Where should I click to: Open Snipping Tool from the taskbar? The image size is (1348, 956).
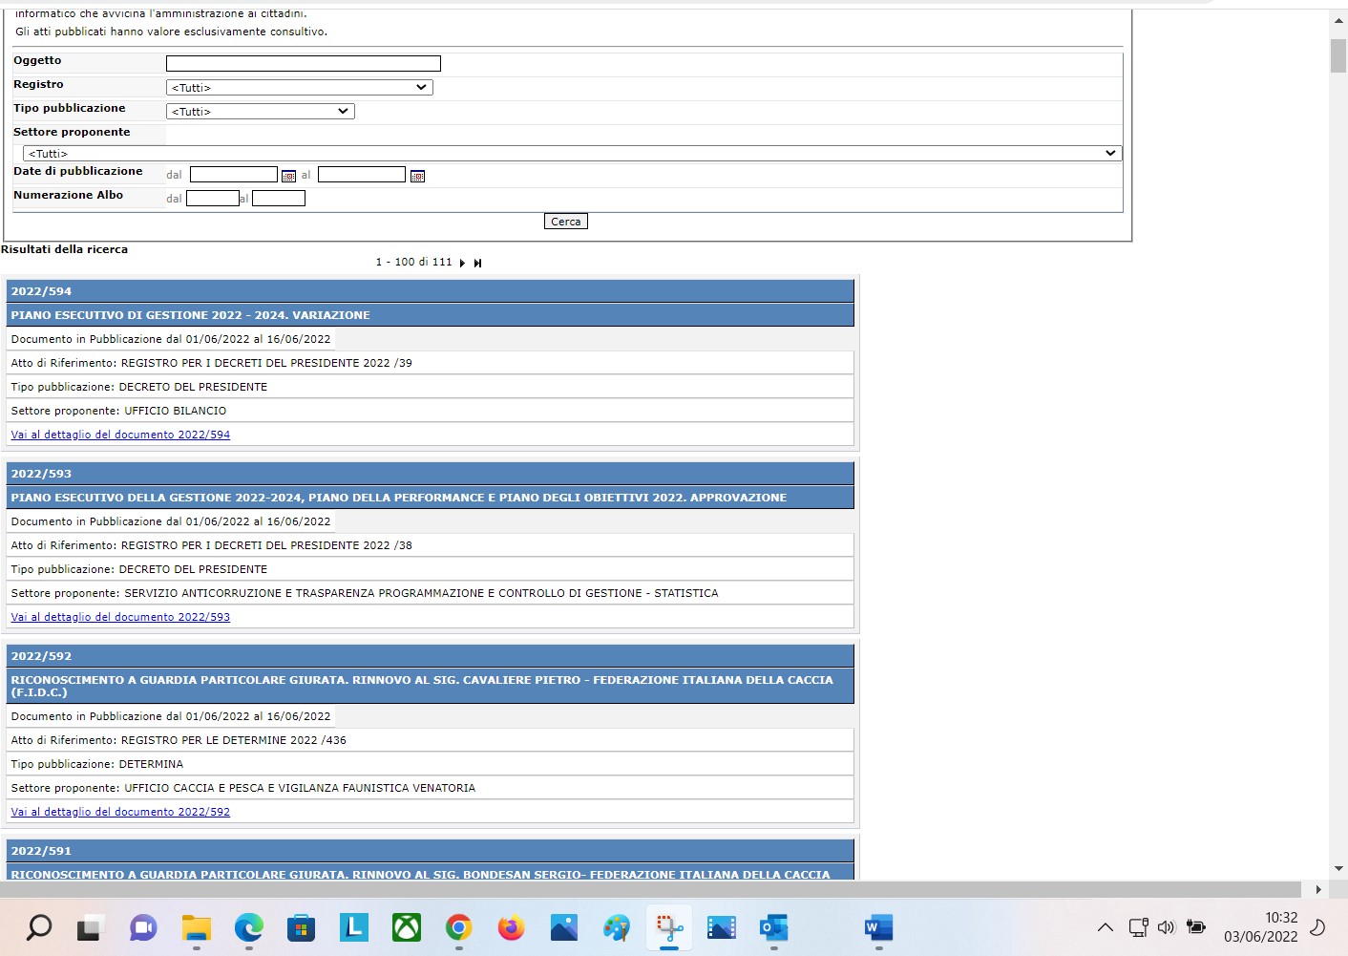coord(669,927)
